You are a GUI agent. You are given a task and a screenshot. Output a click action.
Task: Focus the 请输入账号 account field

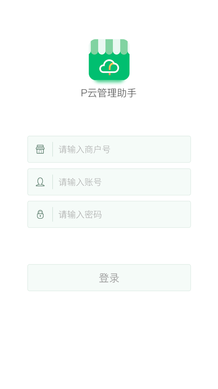point(145,182)
